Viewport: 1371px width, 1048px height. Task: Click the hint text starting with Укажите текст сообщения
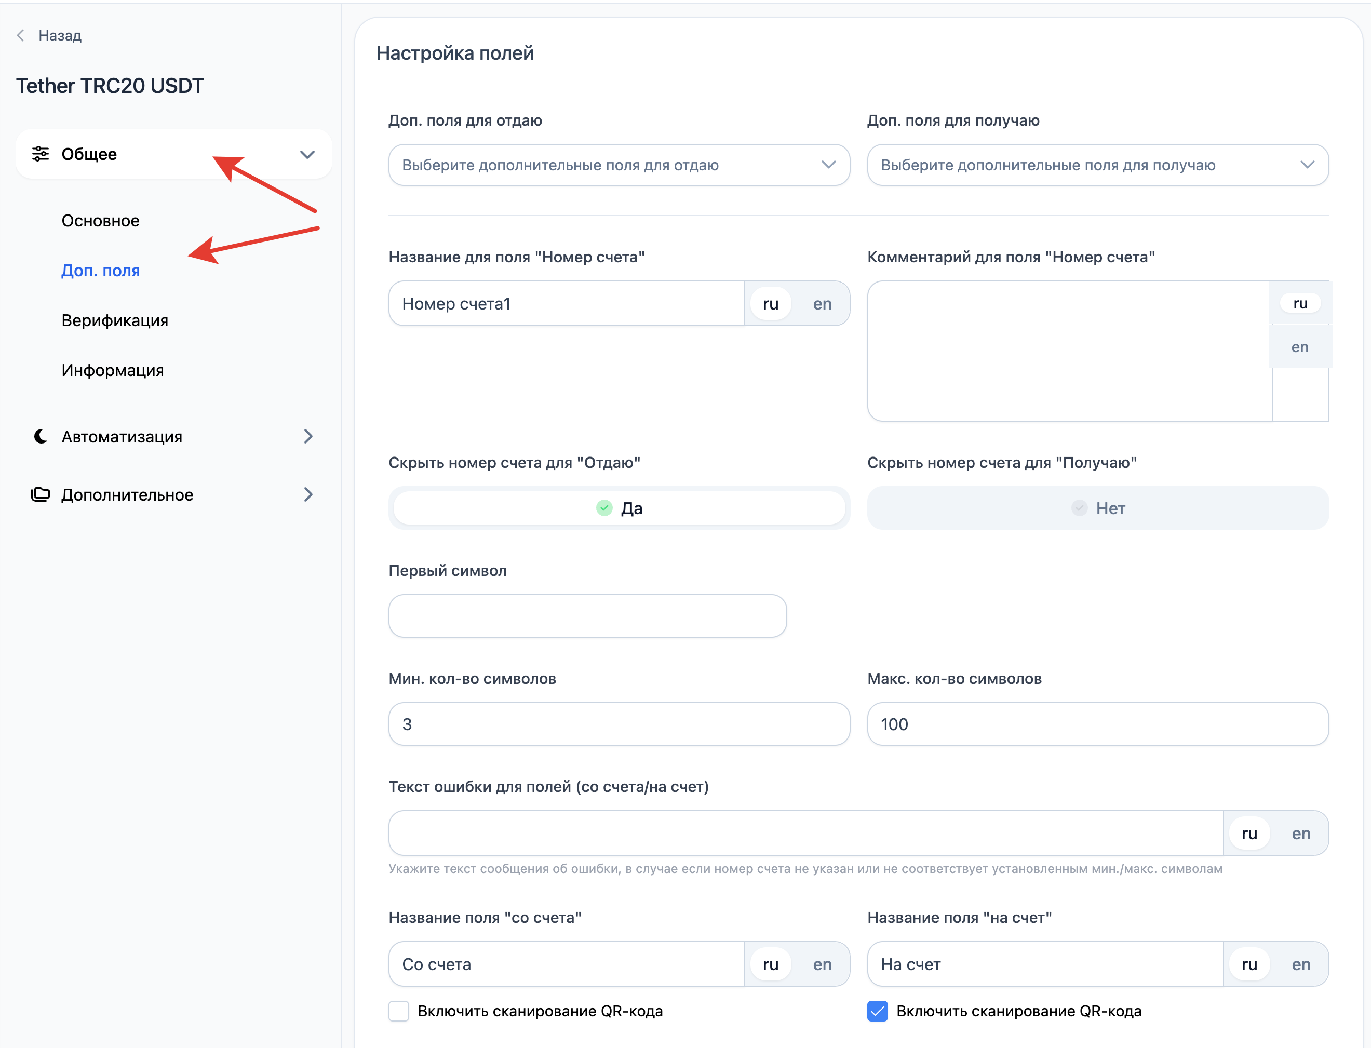[x=805, y=868]
